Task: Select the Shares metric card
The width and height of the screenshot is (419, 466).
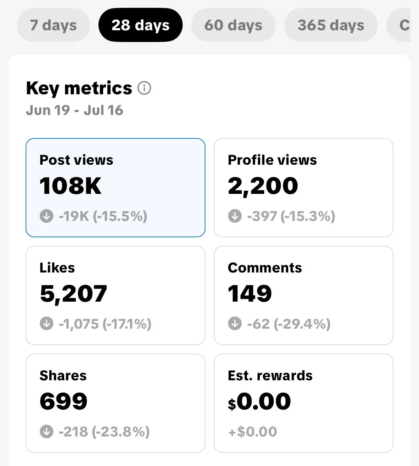Action: (x=116, y=403)
